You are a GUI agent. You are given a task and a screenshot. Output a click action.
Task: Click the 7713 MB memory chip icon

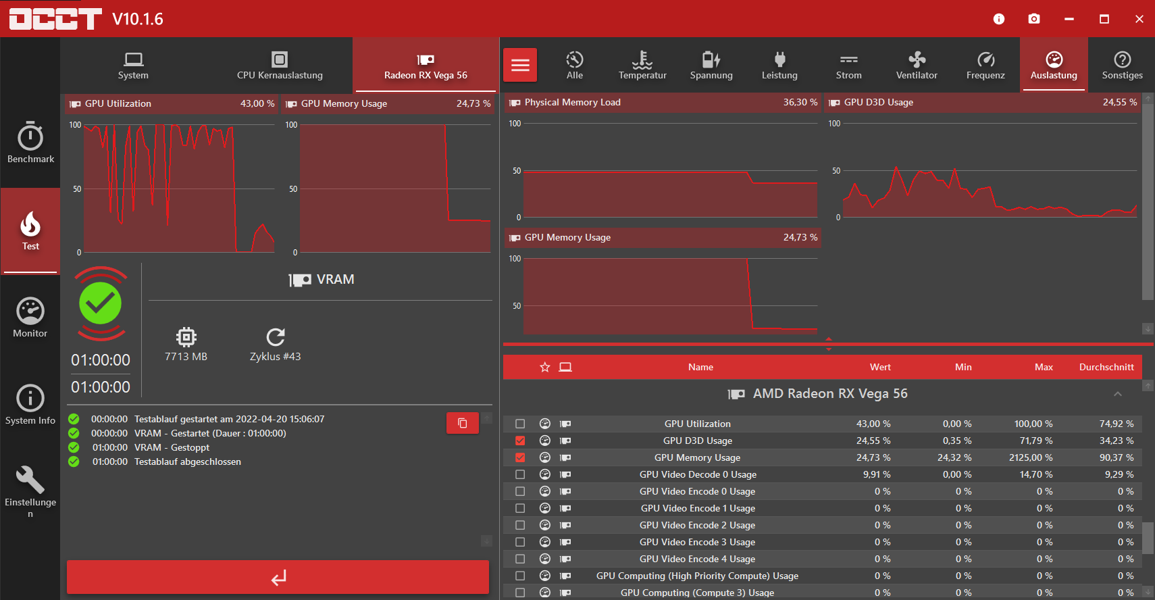186,336
